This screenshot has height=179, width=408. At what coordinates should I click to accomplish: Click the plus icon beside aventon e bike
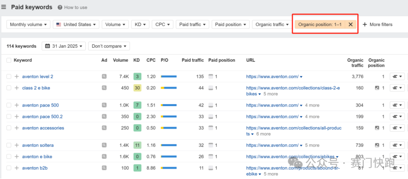17,157
